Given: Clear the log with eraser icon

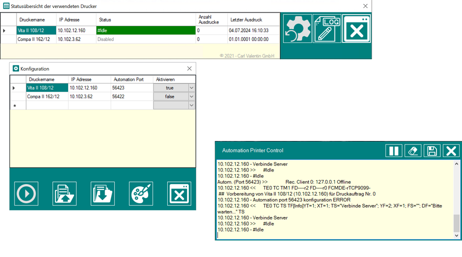Looking at the screenshot, I should pyautogui.click(x=412, y=151).
